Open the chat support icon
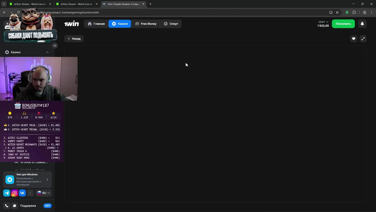 14,206
